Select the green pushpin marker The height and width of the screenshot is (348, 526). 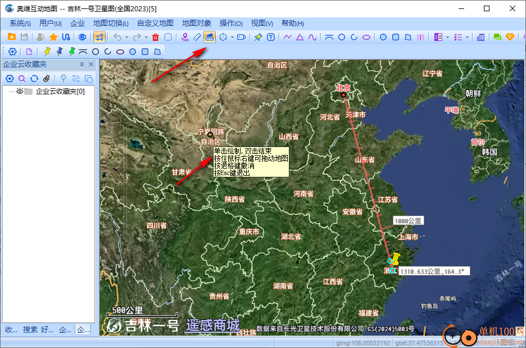click(71, 52)
